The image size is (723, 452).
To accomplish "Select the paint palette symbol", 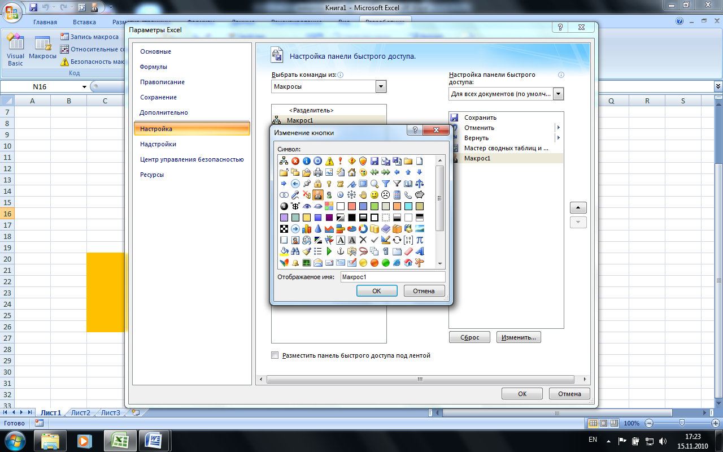I will click(363, 172).
